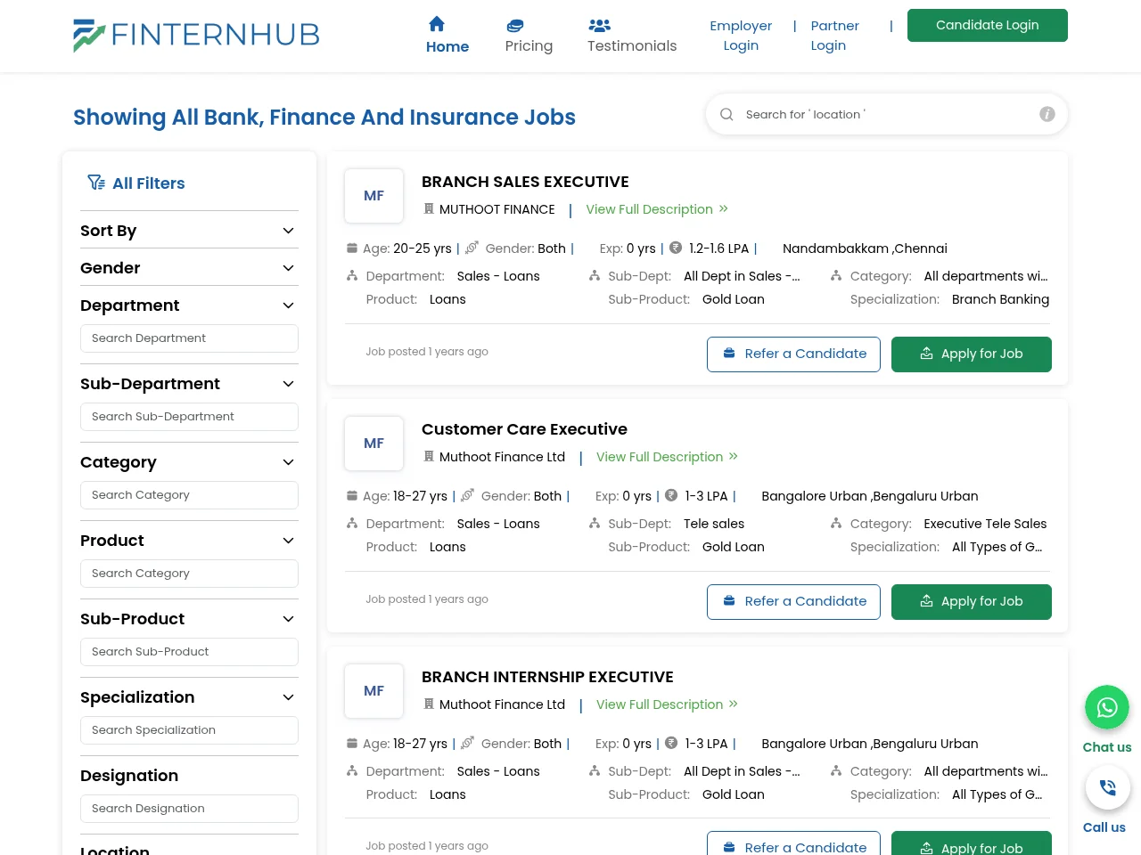
Task: View full description of Branch Internship Executive
Action: [668, 704]
